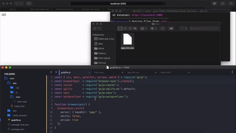The width and height of the screenshot is (236, 133).
Task: Click the Finder share icon
Action: click(163, 28)
